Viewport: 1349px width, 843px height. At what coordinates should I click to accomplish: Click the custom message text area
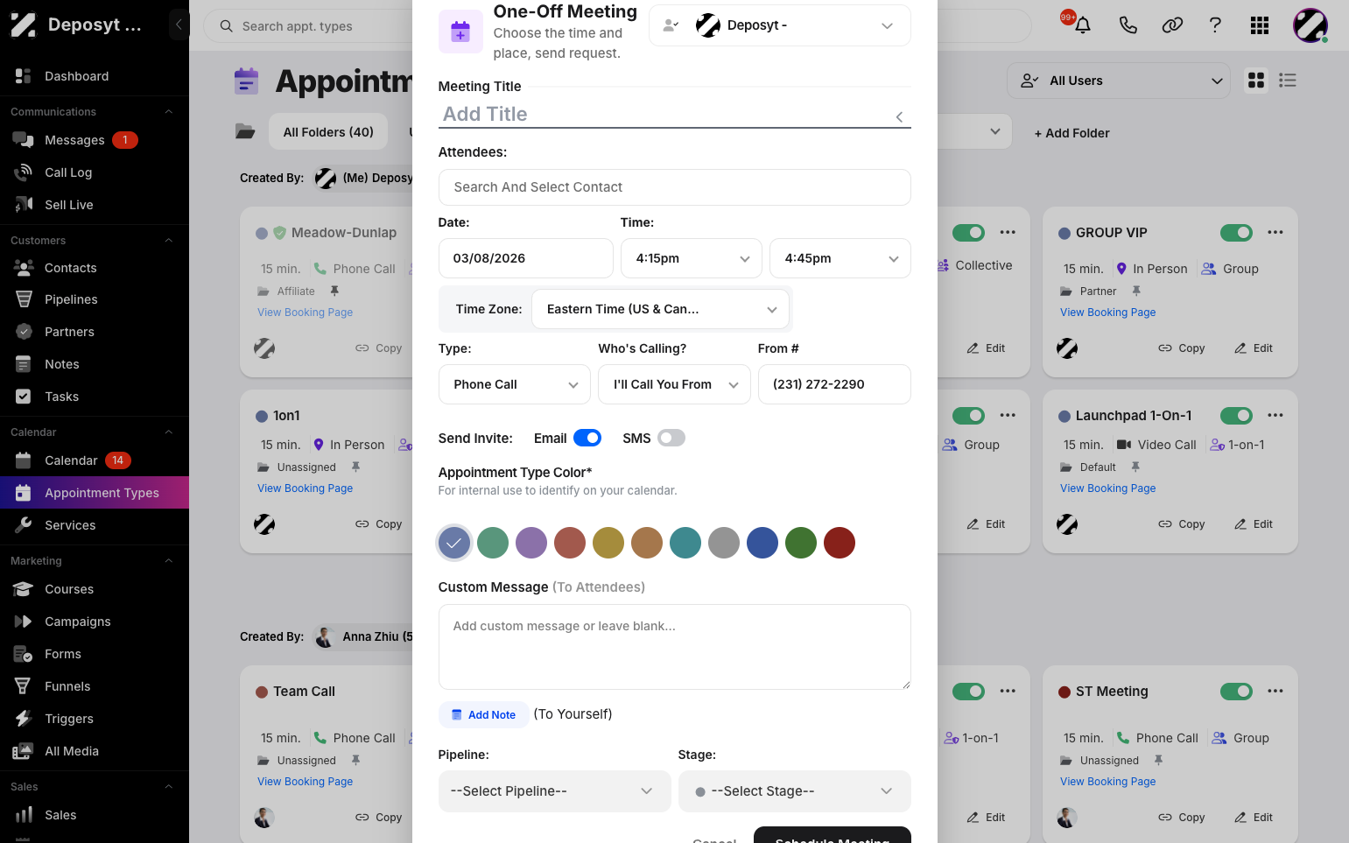[675, 647]
